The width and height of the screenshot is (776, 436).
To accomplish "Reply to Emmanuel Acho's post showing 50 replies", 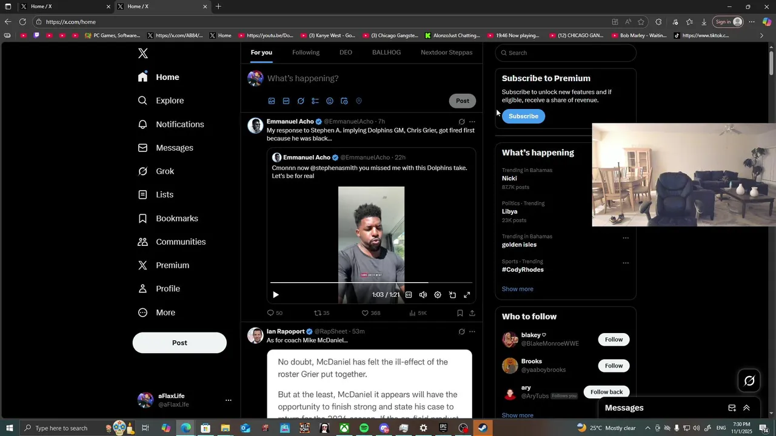I will tap(275, 313).
